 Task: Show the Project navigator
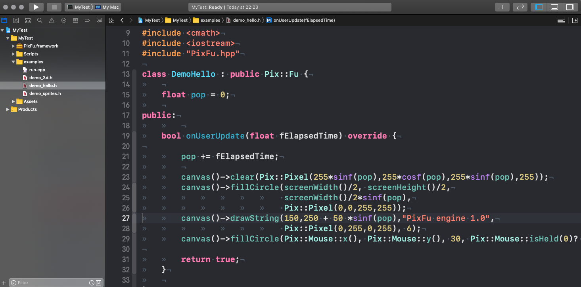click(4, 20)
